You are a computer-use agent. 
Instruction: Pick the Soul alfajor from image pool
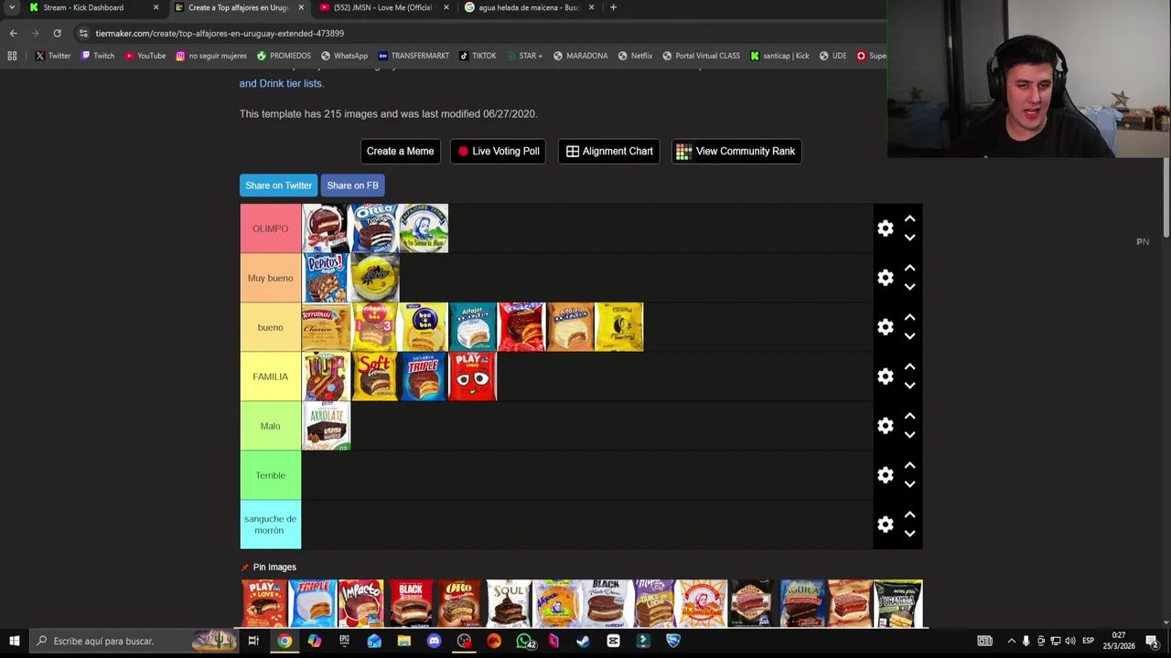(508, 603)
